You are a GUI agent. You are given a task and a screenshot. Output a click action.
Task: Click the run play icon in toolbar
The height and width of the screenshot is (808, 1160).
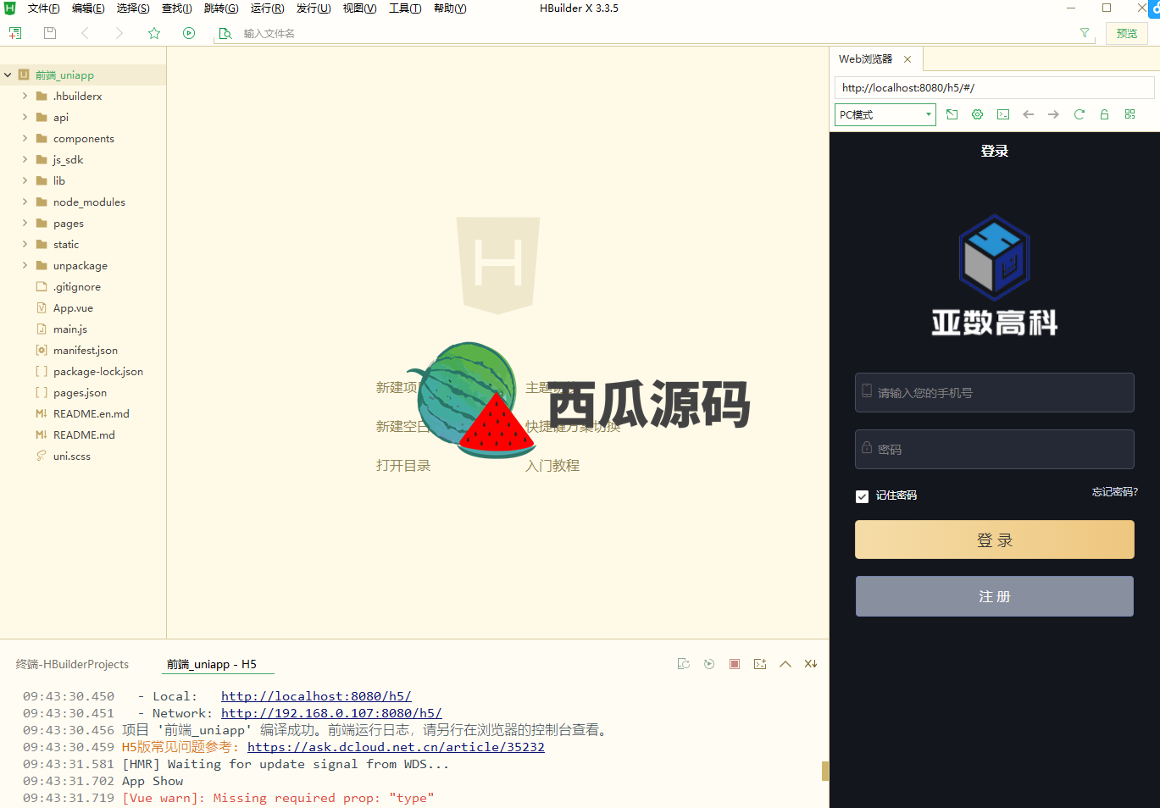point(189,33)
